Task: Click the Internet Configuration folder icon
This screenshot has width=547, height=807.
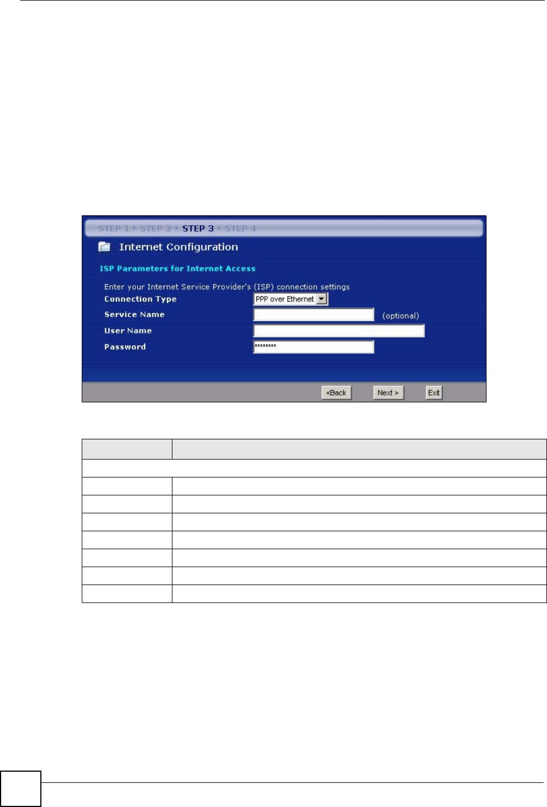Action: (x=104, y=247)
